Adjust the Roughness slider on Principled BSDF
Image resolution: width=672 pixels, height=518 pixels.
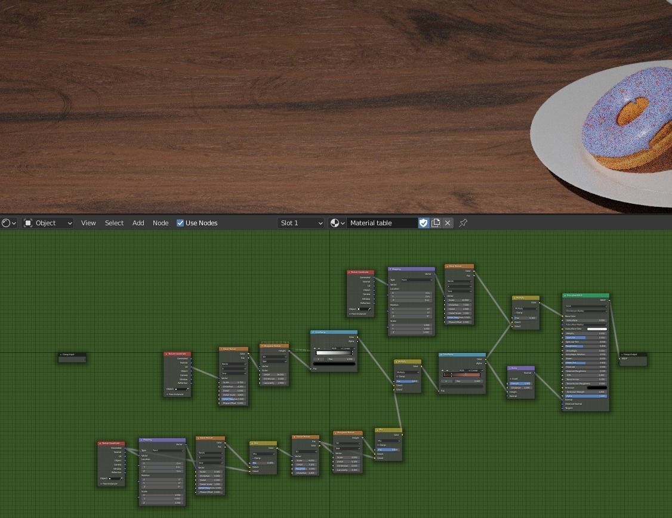[x=585, y=346]
